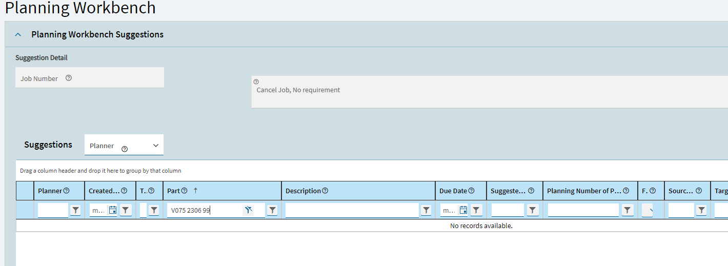Open the Due Date calendar picker
728x266 pixels.
point(463,210)
